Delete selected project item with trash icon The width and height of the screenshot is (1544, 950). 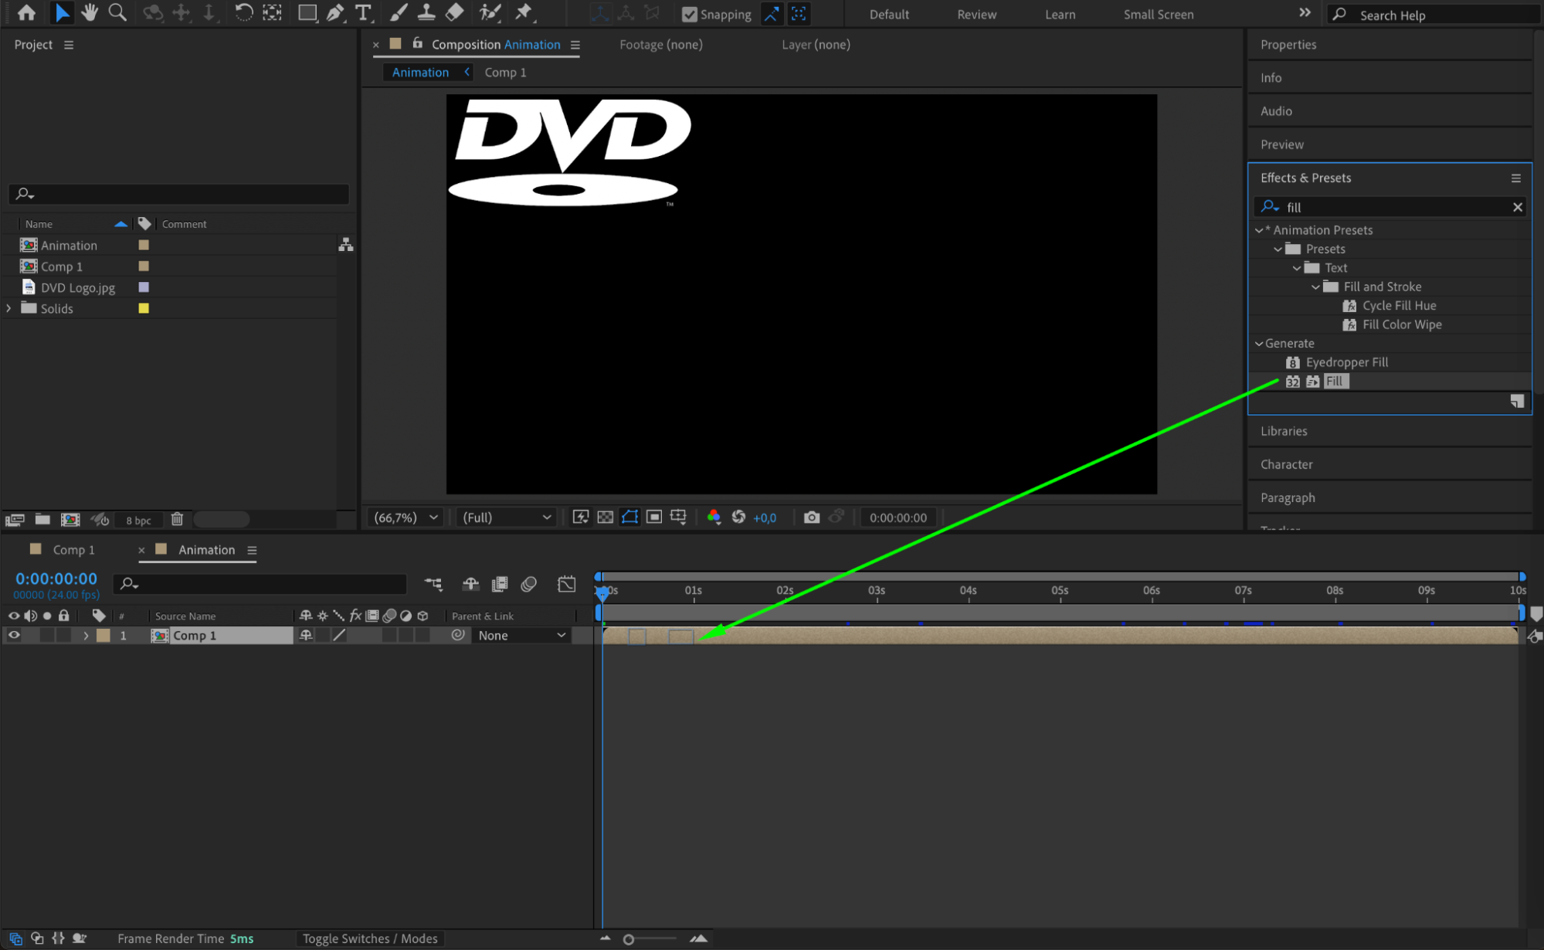[177, 520]
